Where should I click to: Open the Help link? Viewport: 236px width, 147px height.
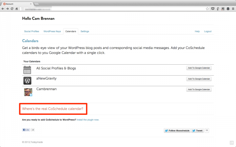(x=197, y=31)
